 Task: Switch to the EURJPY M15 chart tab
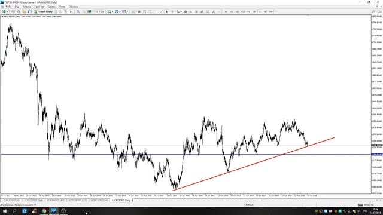[x=56, y=200]
